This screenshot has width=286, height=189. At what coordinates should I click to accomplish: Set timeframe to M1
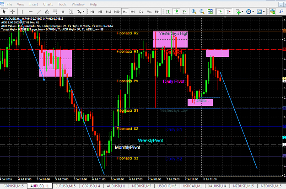tap(92, 12)
